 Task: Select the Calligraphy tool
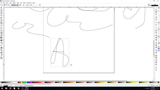click(1, 38)
